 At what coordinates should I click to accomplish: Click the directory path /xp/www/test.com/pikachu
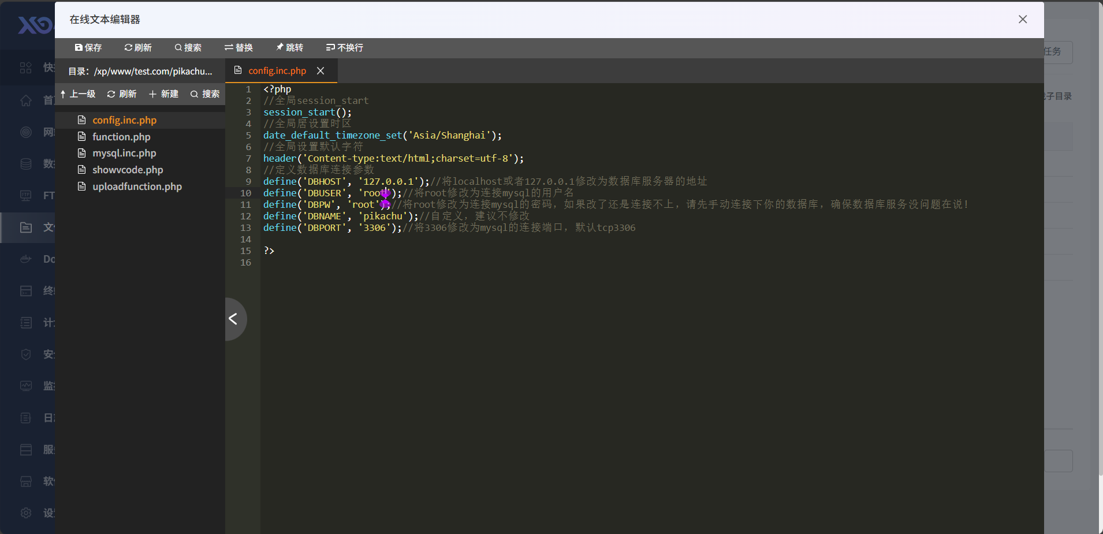(x=153, y=71)
